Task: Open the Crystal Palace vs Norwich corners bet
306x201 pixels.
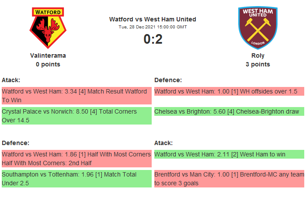Action: coord(76,116)
